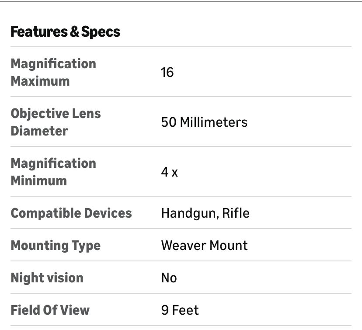Image resolution: width=362 pixels, height=330 pixels.
Task: Click the word Maximum under Magnification
Action: pyautogui.click(x=40, y=81)
